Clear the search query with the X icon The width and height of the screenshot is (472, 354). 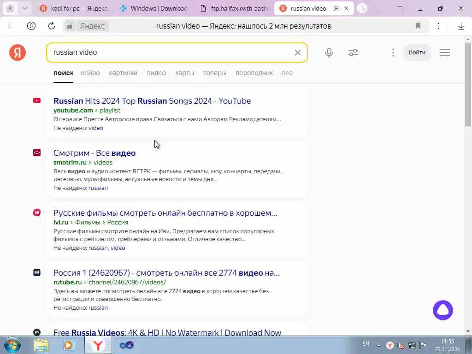pos(297,53)
